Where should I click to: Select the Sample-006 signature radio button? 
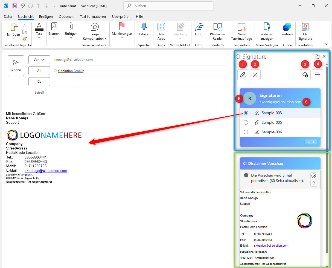click(246, 132)
